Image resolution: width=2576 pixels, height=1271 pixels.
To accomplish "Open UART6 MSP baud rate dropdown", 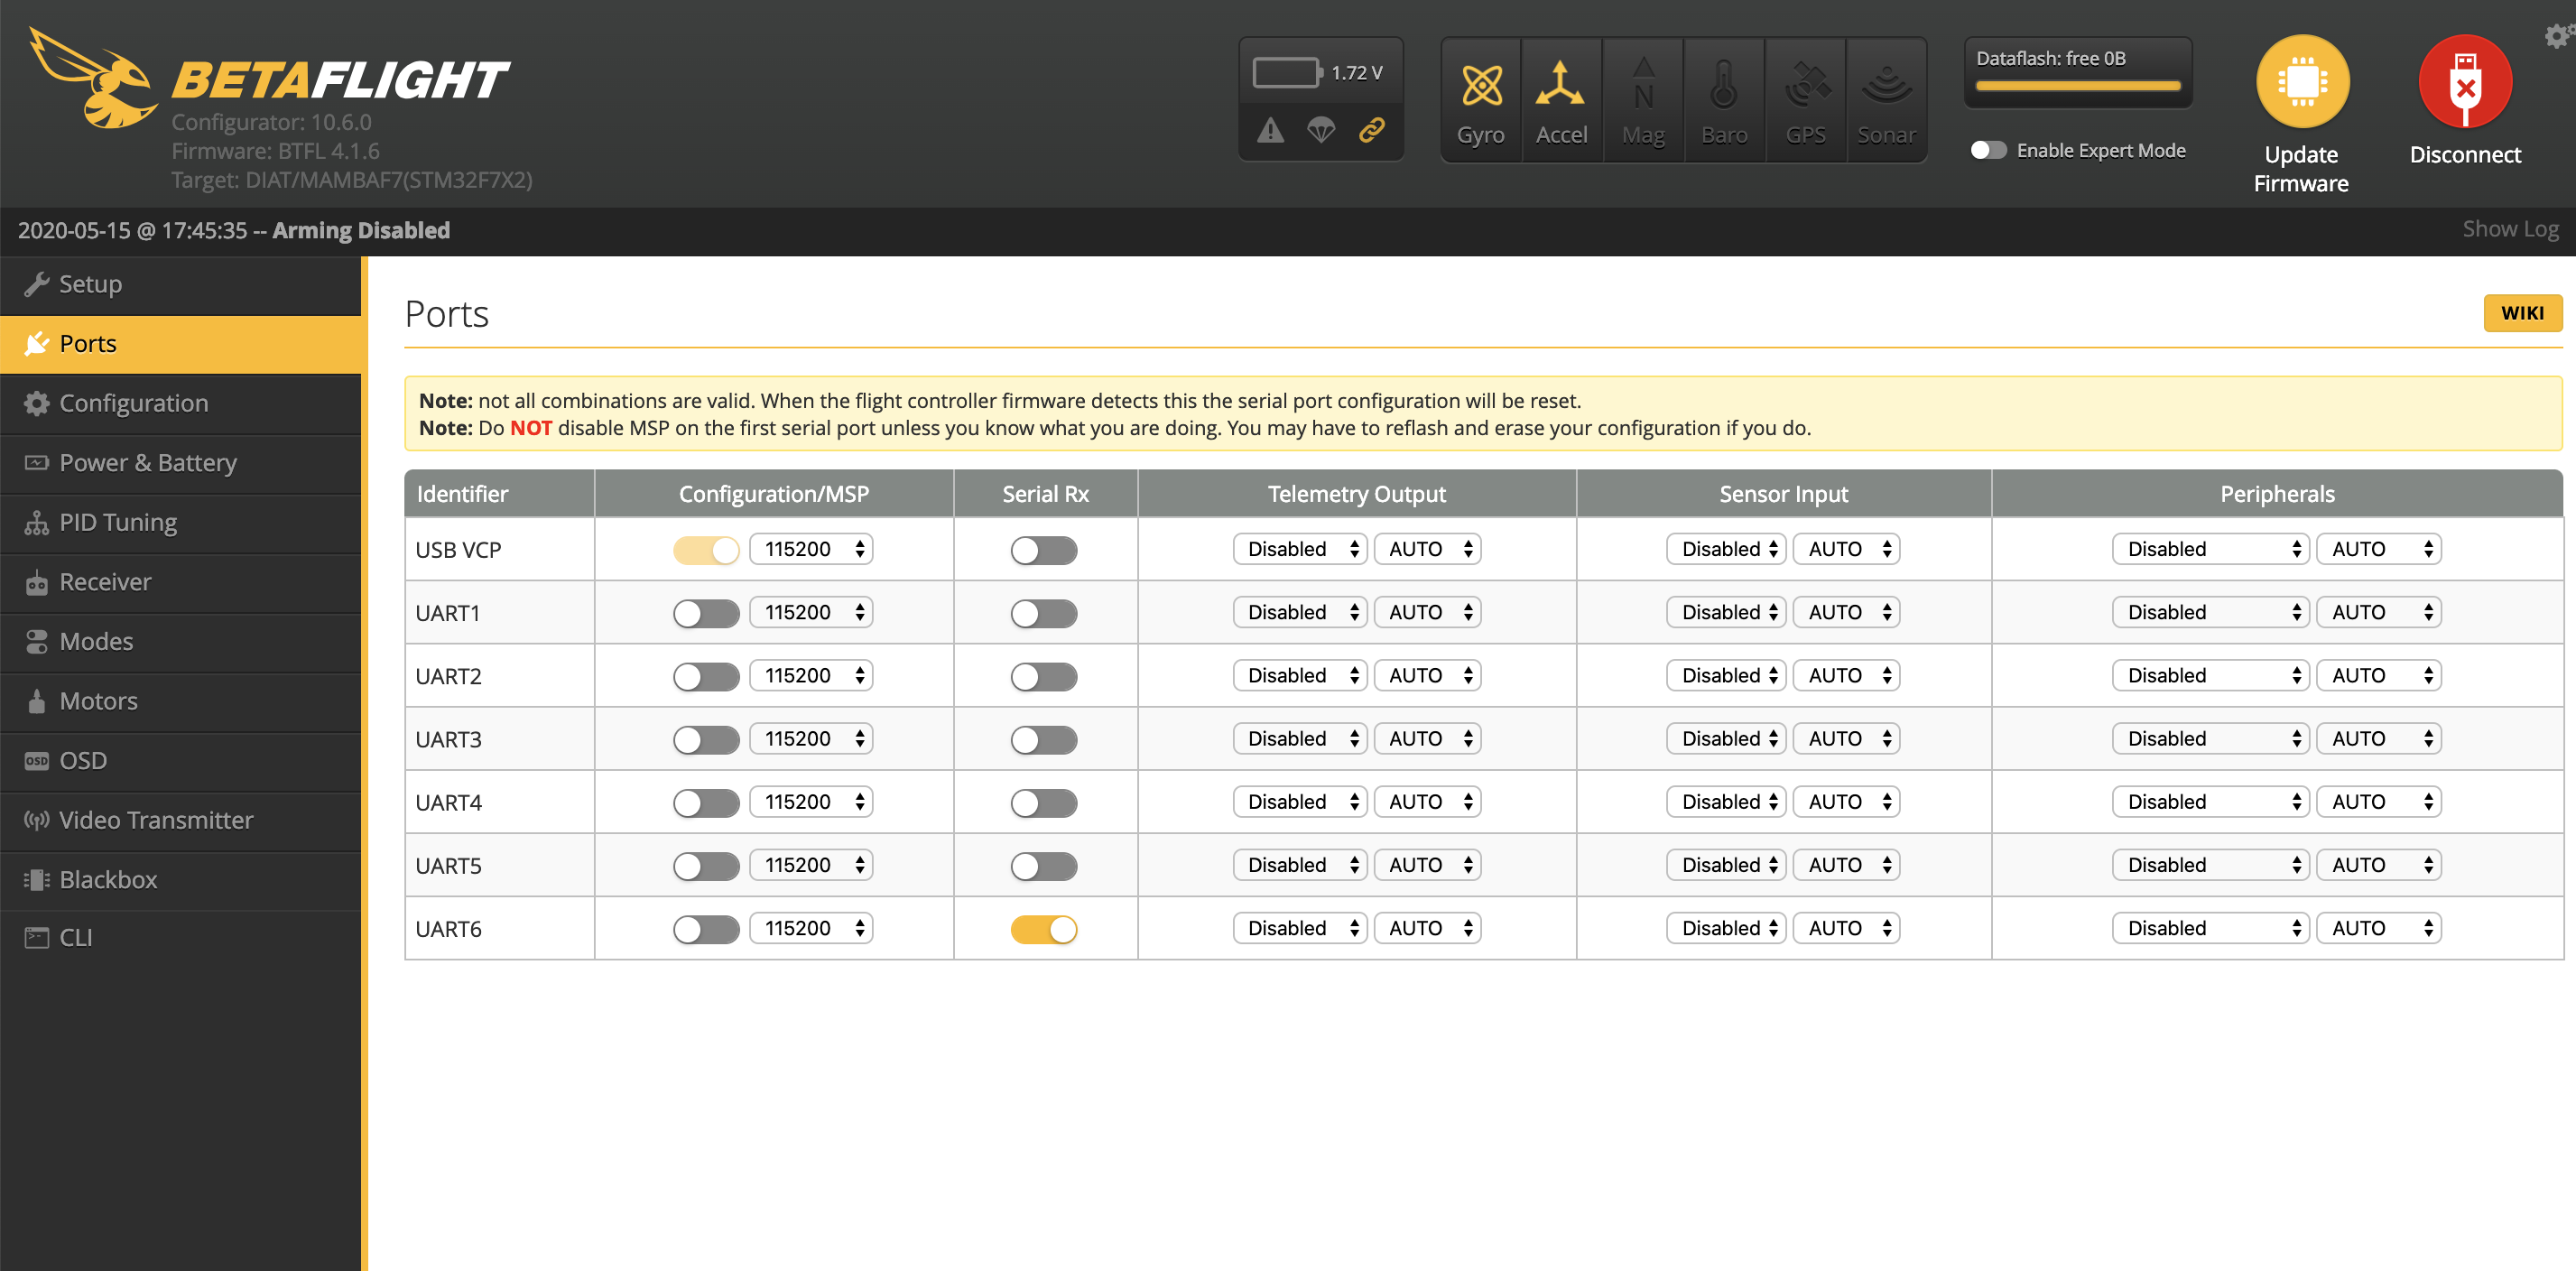I will coord(811,929).
